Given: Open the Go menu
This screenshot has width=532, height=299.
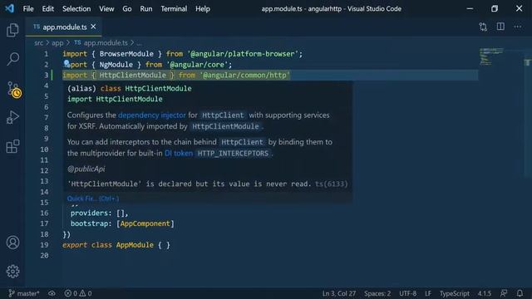Looking at the screenshot, I should 127,9.
